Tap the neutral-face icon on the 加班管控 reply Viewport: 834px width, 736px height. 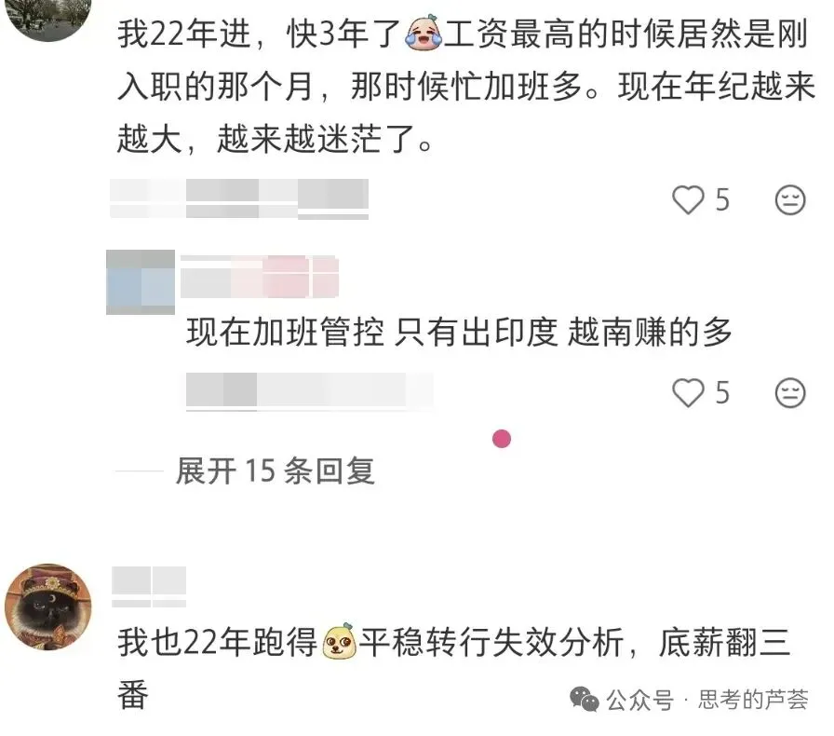click(x=790, y=393)
